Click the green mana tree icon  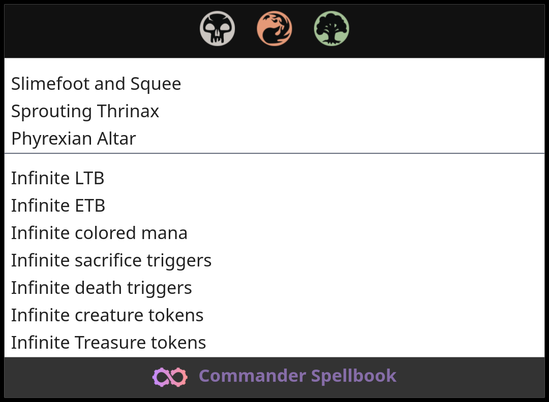[331, 28]
